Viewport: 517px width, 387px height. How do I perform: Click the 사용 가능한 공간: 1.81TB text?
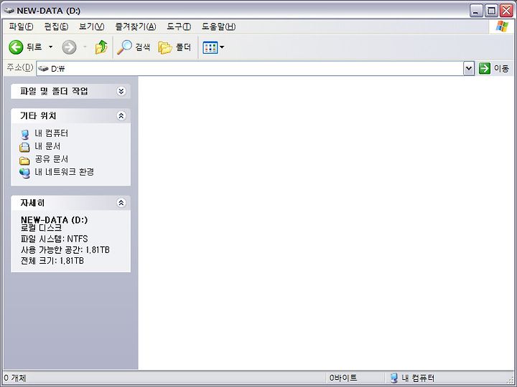point(65,250)
